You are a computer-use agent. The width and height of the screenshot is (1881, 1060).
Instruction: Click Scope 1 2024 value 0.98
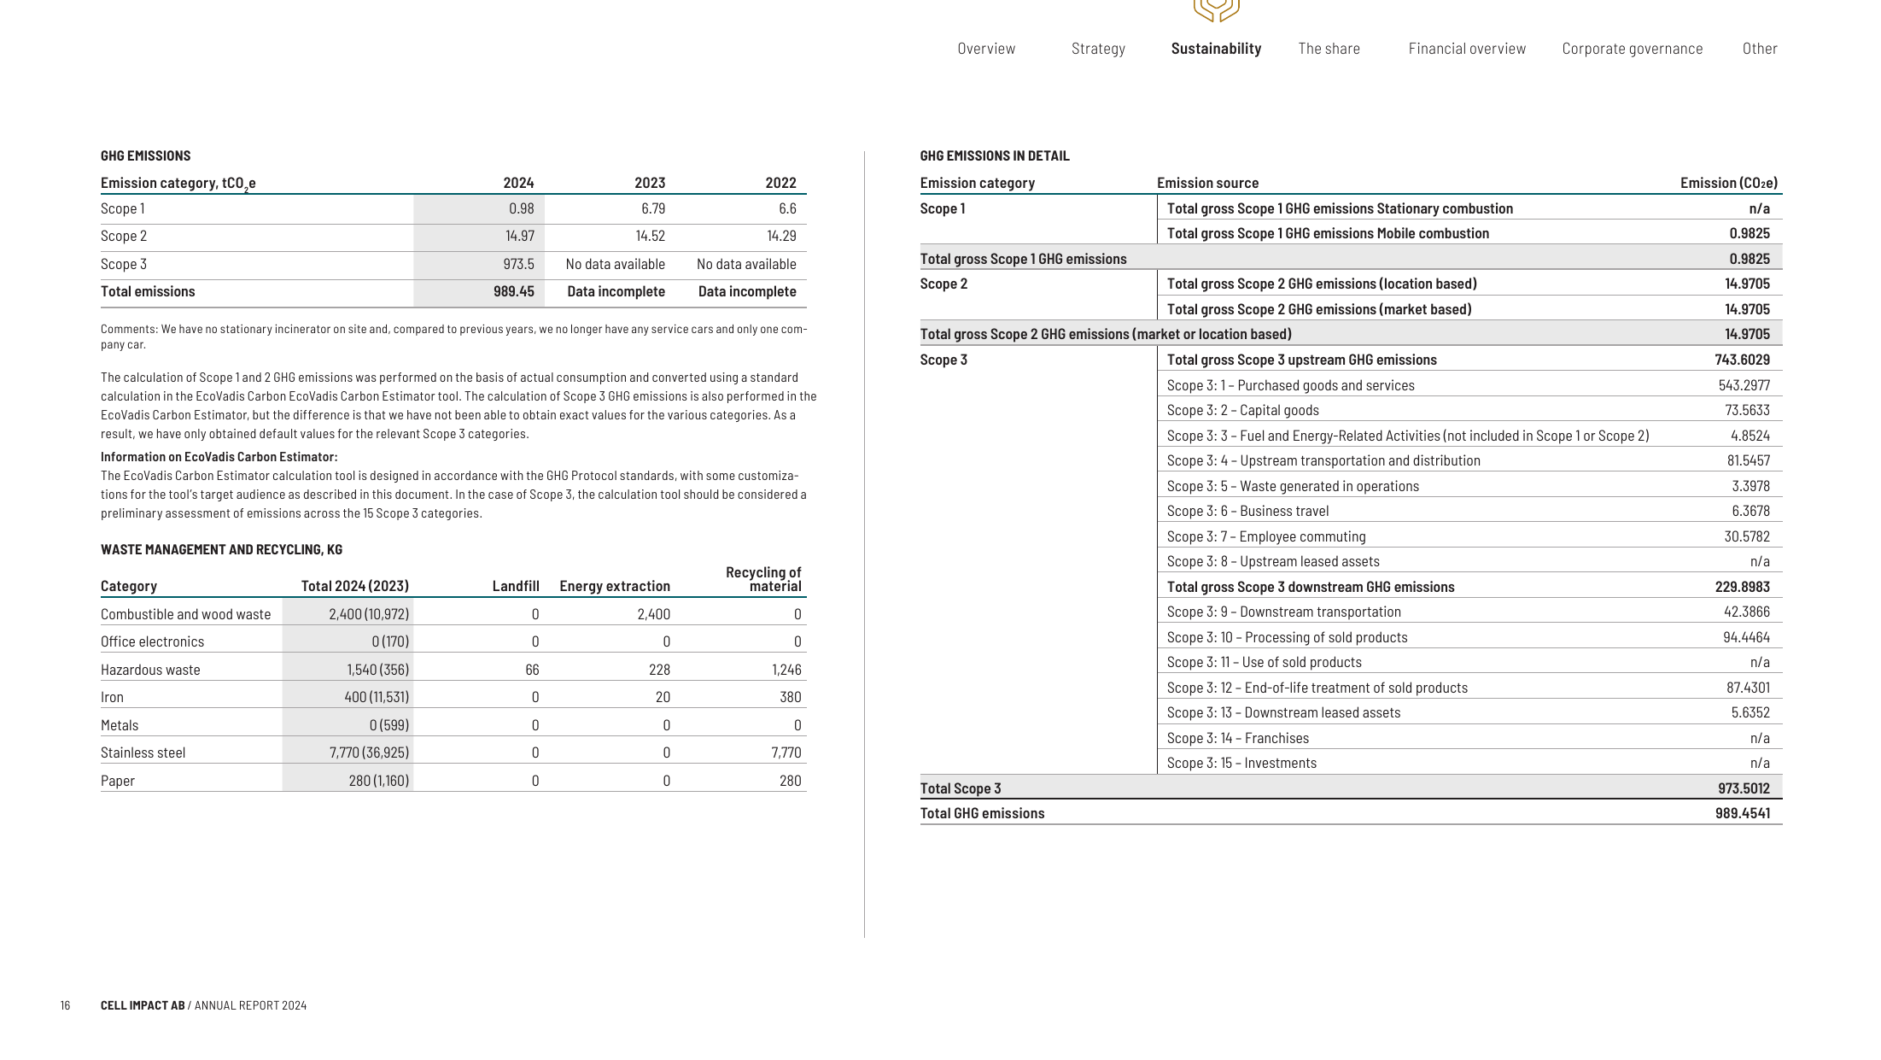coord(521,208)
